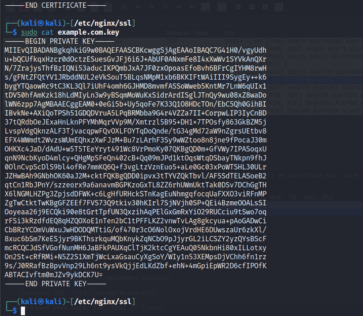The image size is (363, 316).
Task: Click the key line starting with mcRCQCJdSfVGofNunMH6
Action: pos(135,248)
